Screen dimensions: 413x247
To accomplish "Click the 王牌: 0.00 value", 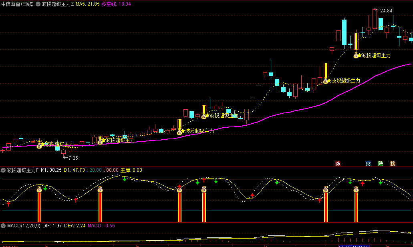I will [x=131, y=170].
